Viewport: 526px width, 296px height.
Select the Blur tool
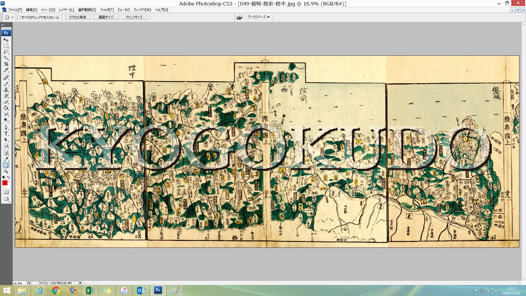[6, 114]
